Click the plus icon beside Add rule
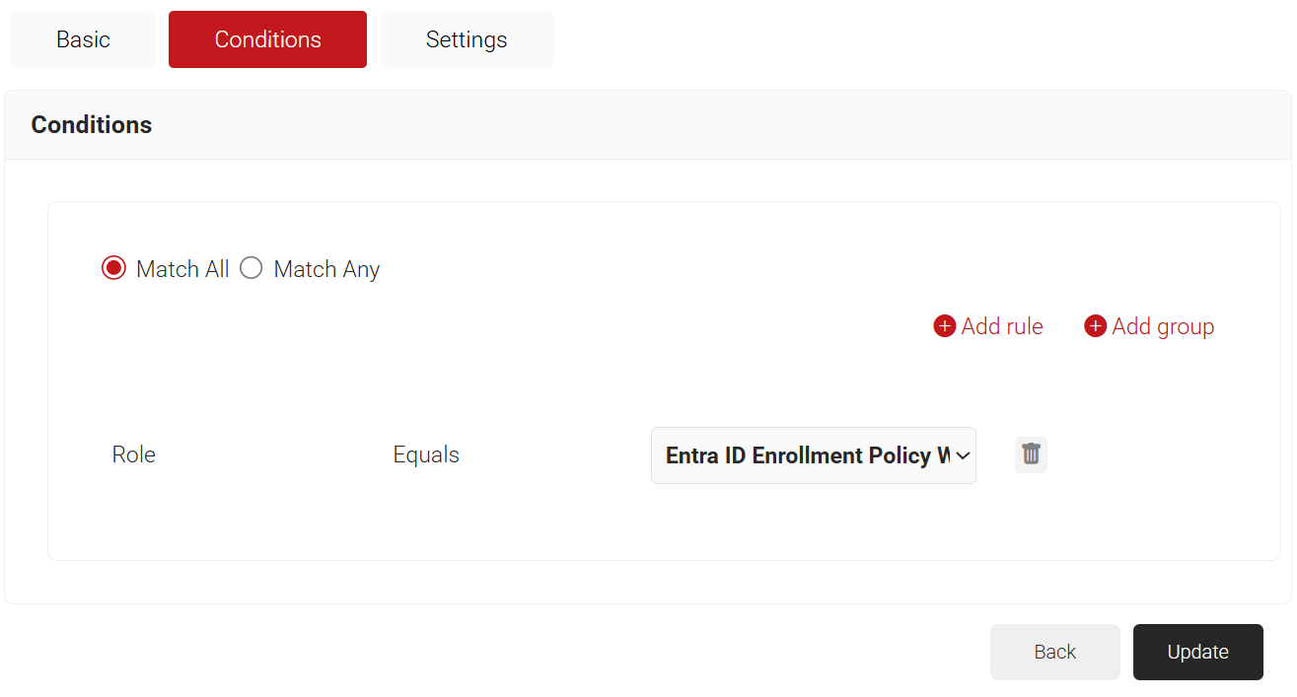Image resolution: width=1297 pixels, height=697 pixels. click(944, 326)
